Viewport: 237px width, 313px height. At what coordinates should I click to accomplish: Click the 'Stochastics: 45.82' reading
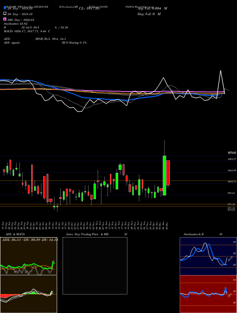pyautogui.click(x=16, y=24)
